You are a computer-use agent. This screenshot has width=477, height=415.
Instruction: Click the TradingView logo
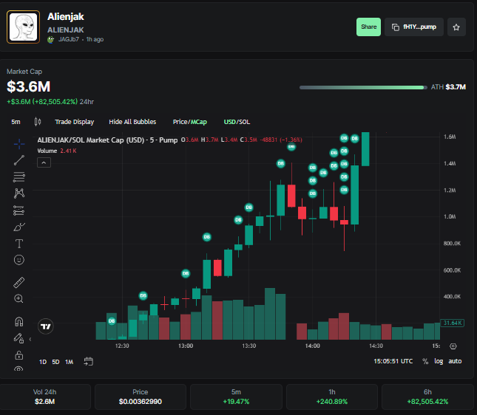point(46,326)
